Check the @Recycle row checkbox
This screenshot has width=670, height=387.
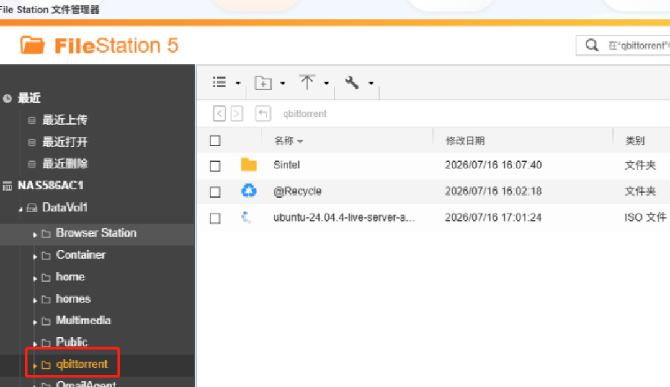click(215, 192)
